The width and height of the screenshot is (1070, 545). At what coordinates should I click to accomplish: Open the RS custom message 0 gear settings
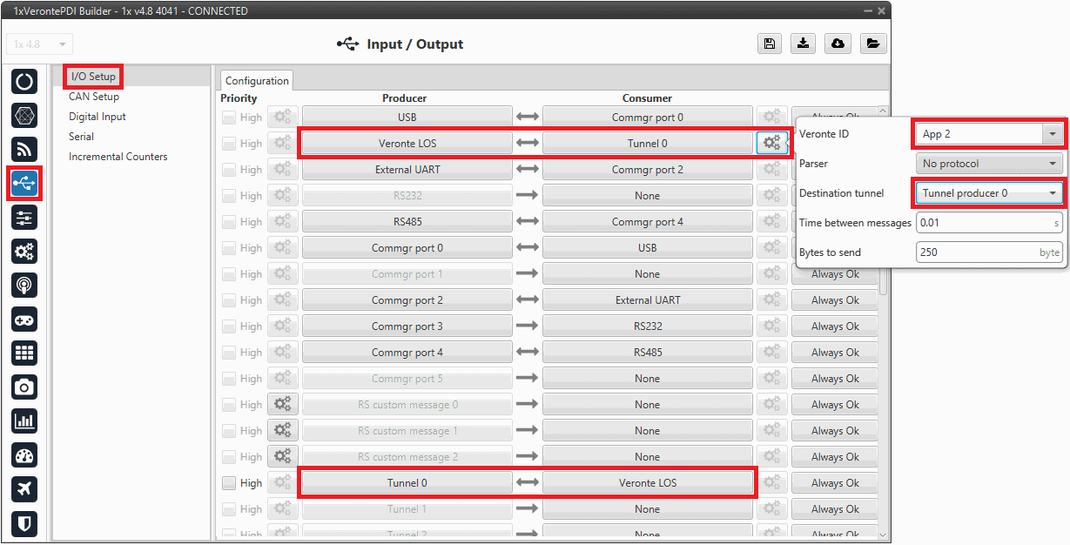[x=283, y=405]
